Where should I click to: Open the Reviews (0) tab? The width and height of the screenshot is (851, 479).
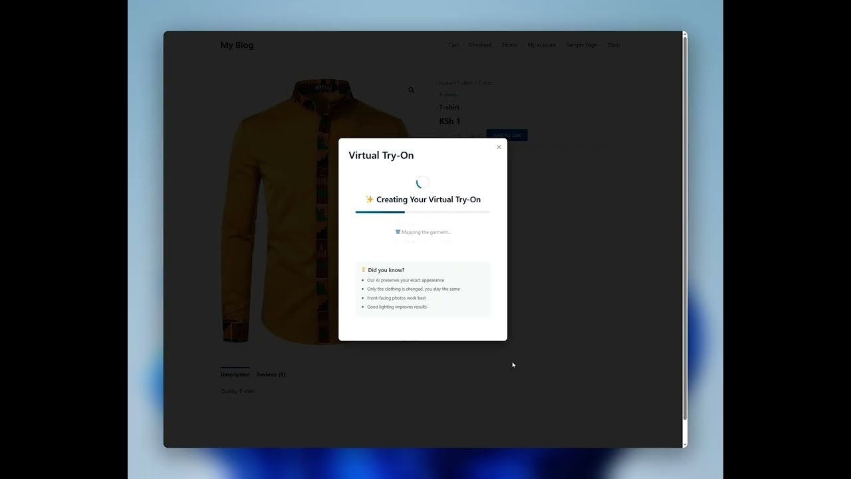point(271,374)
